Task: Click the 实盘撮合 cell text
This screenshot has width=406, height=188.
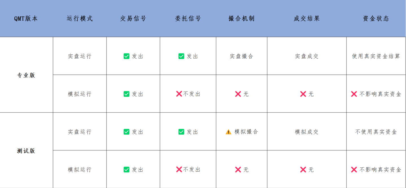Action: (241, 56)
